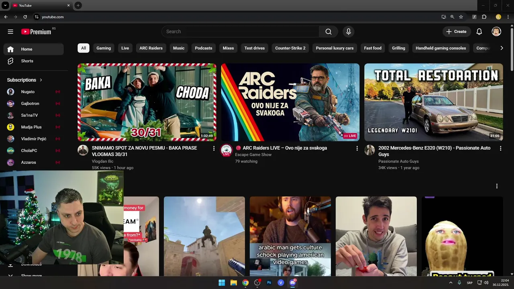Select the Live filter chip
Image resolution: width=514 pixels, height=289 pixels.
click(x=125, y=48)
